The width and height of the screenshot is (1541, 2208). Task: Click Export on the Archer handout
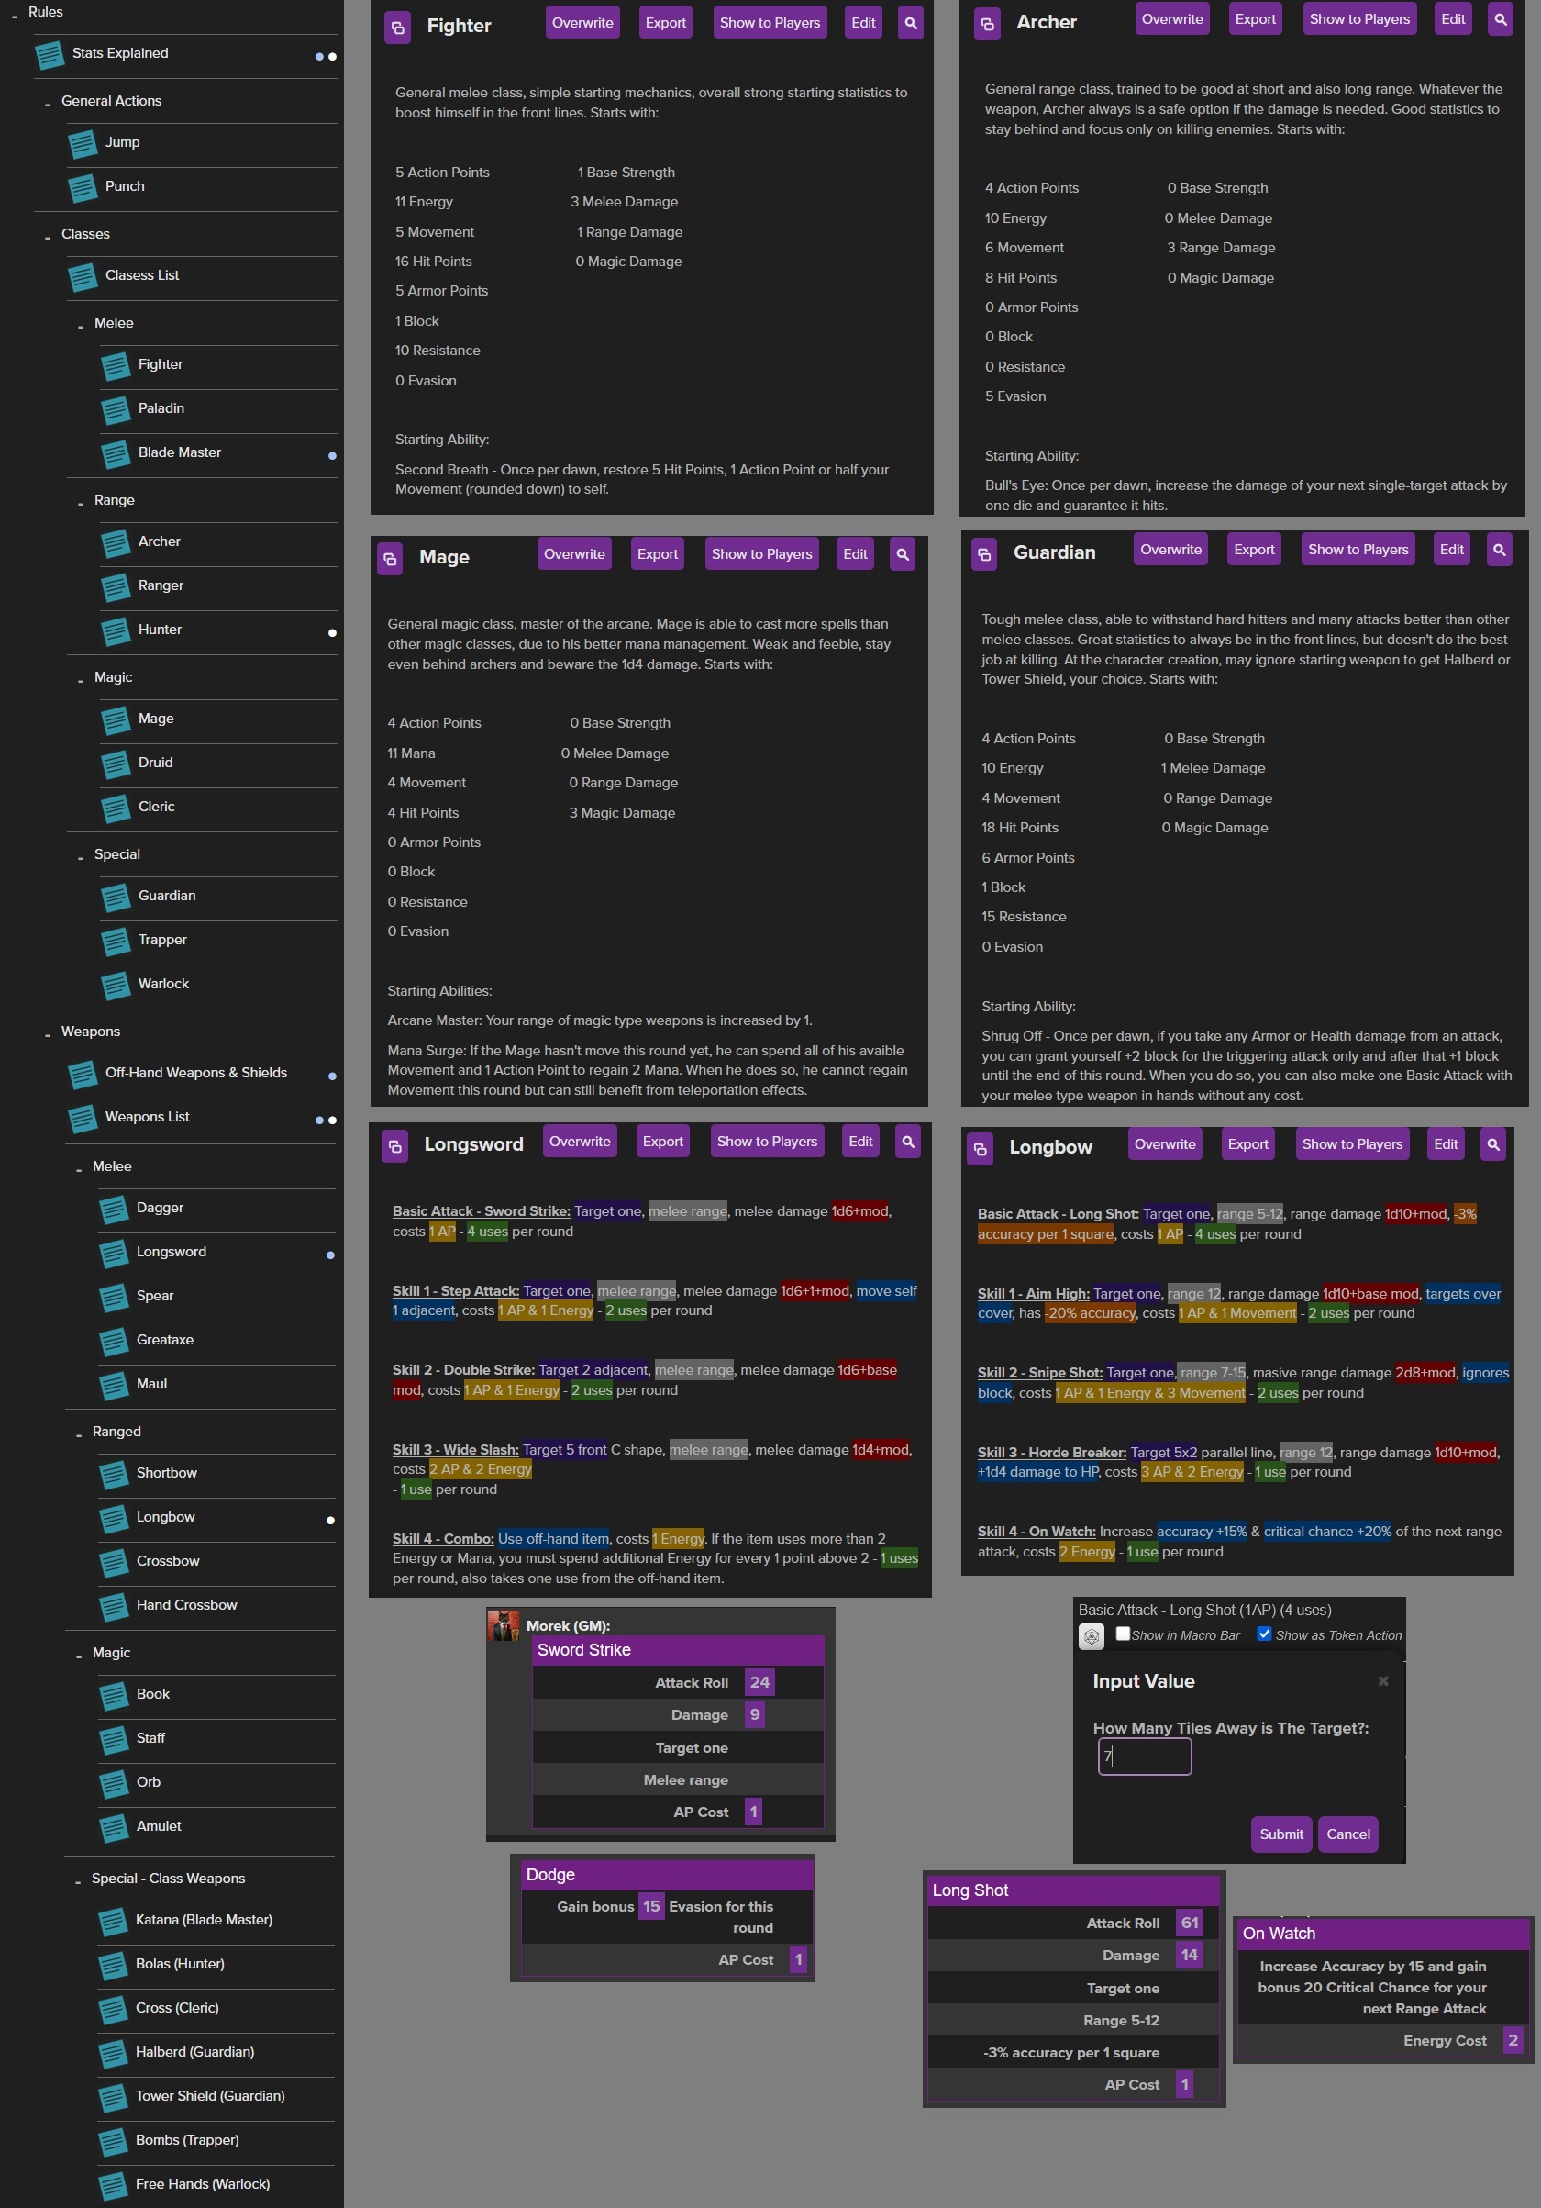(x=1256, y=19)
